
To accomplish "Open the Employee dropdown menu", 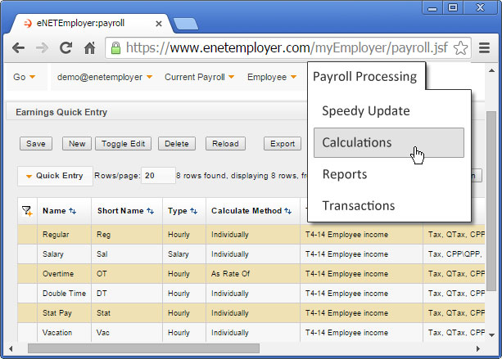I will coord(272,77).
